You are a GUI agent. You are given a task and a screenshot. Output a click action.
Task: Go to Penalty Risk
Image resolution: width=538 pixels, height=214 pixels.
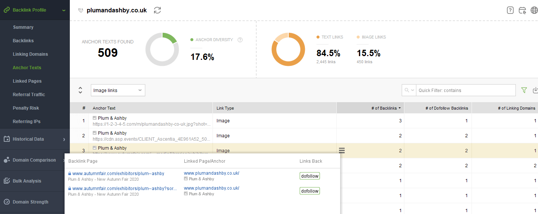coord(26,108)
